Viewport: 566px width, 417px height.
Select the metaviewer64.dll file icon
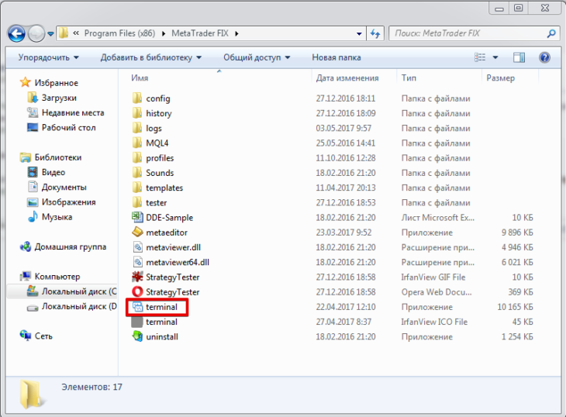point(137,262)
